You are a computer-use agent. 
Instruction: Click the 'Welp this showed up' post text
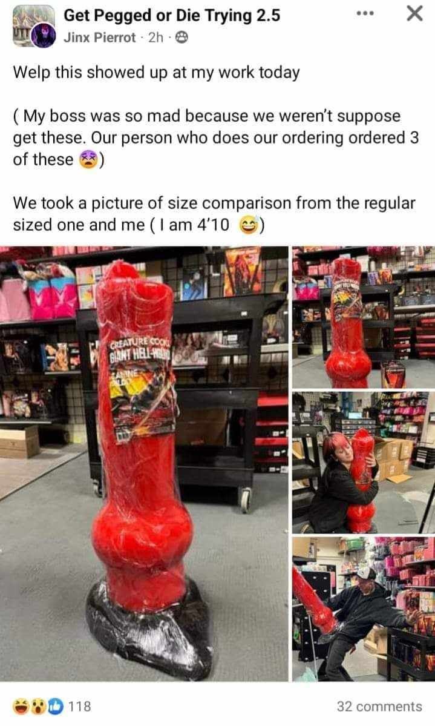tap(157, 73)
